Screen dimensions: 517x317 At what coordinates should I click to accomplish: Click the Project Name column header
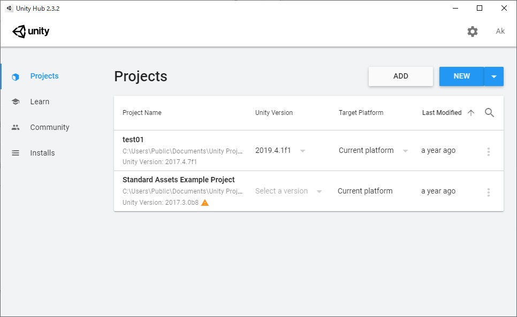(x=142, y=113)
